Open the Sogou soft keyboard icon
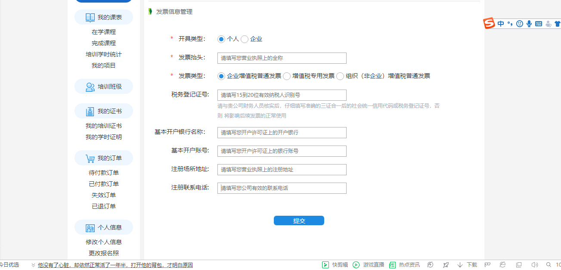The image size is (561, 270). (x=539, y=24)
